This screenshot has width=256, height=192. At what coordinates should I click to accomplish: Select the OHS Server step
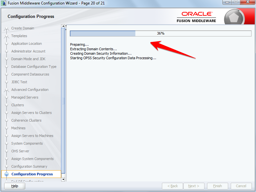click(6, 151)
